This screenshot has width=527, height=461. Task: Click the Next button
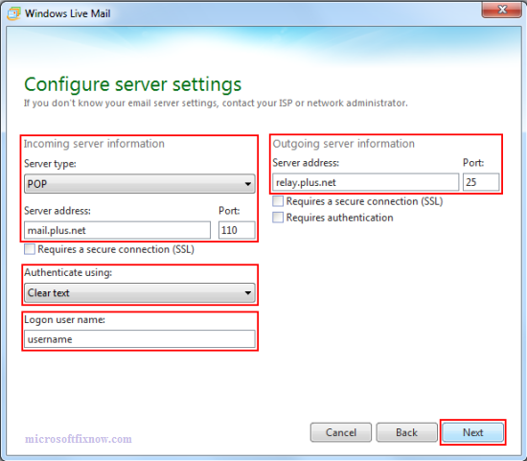pos(473,432)
